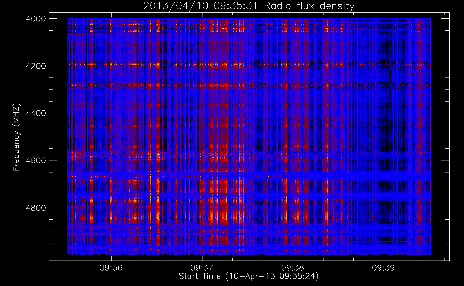Screen dimensions: 464x286
Task: Click the 4000 frequency axis label
Action: click(36, 19)
